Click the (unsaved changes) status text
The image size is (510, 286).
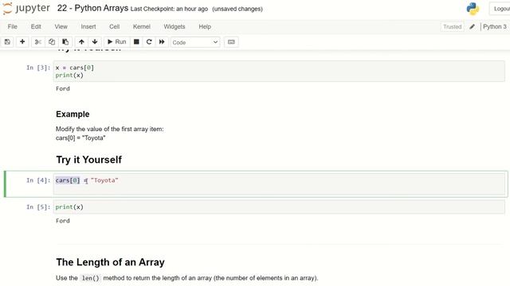[x=237, y=9]
